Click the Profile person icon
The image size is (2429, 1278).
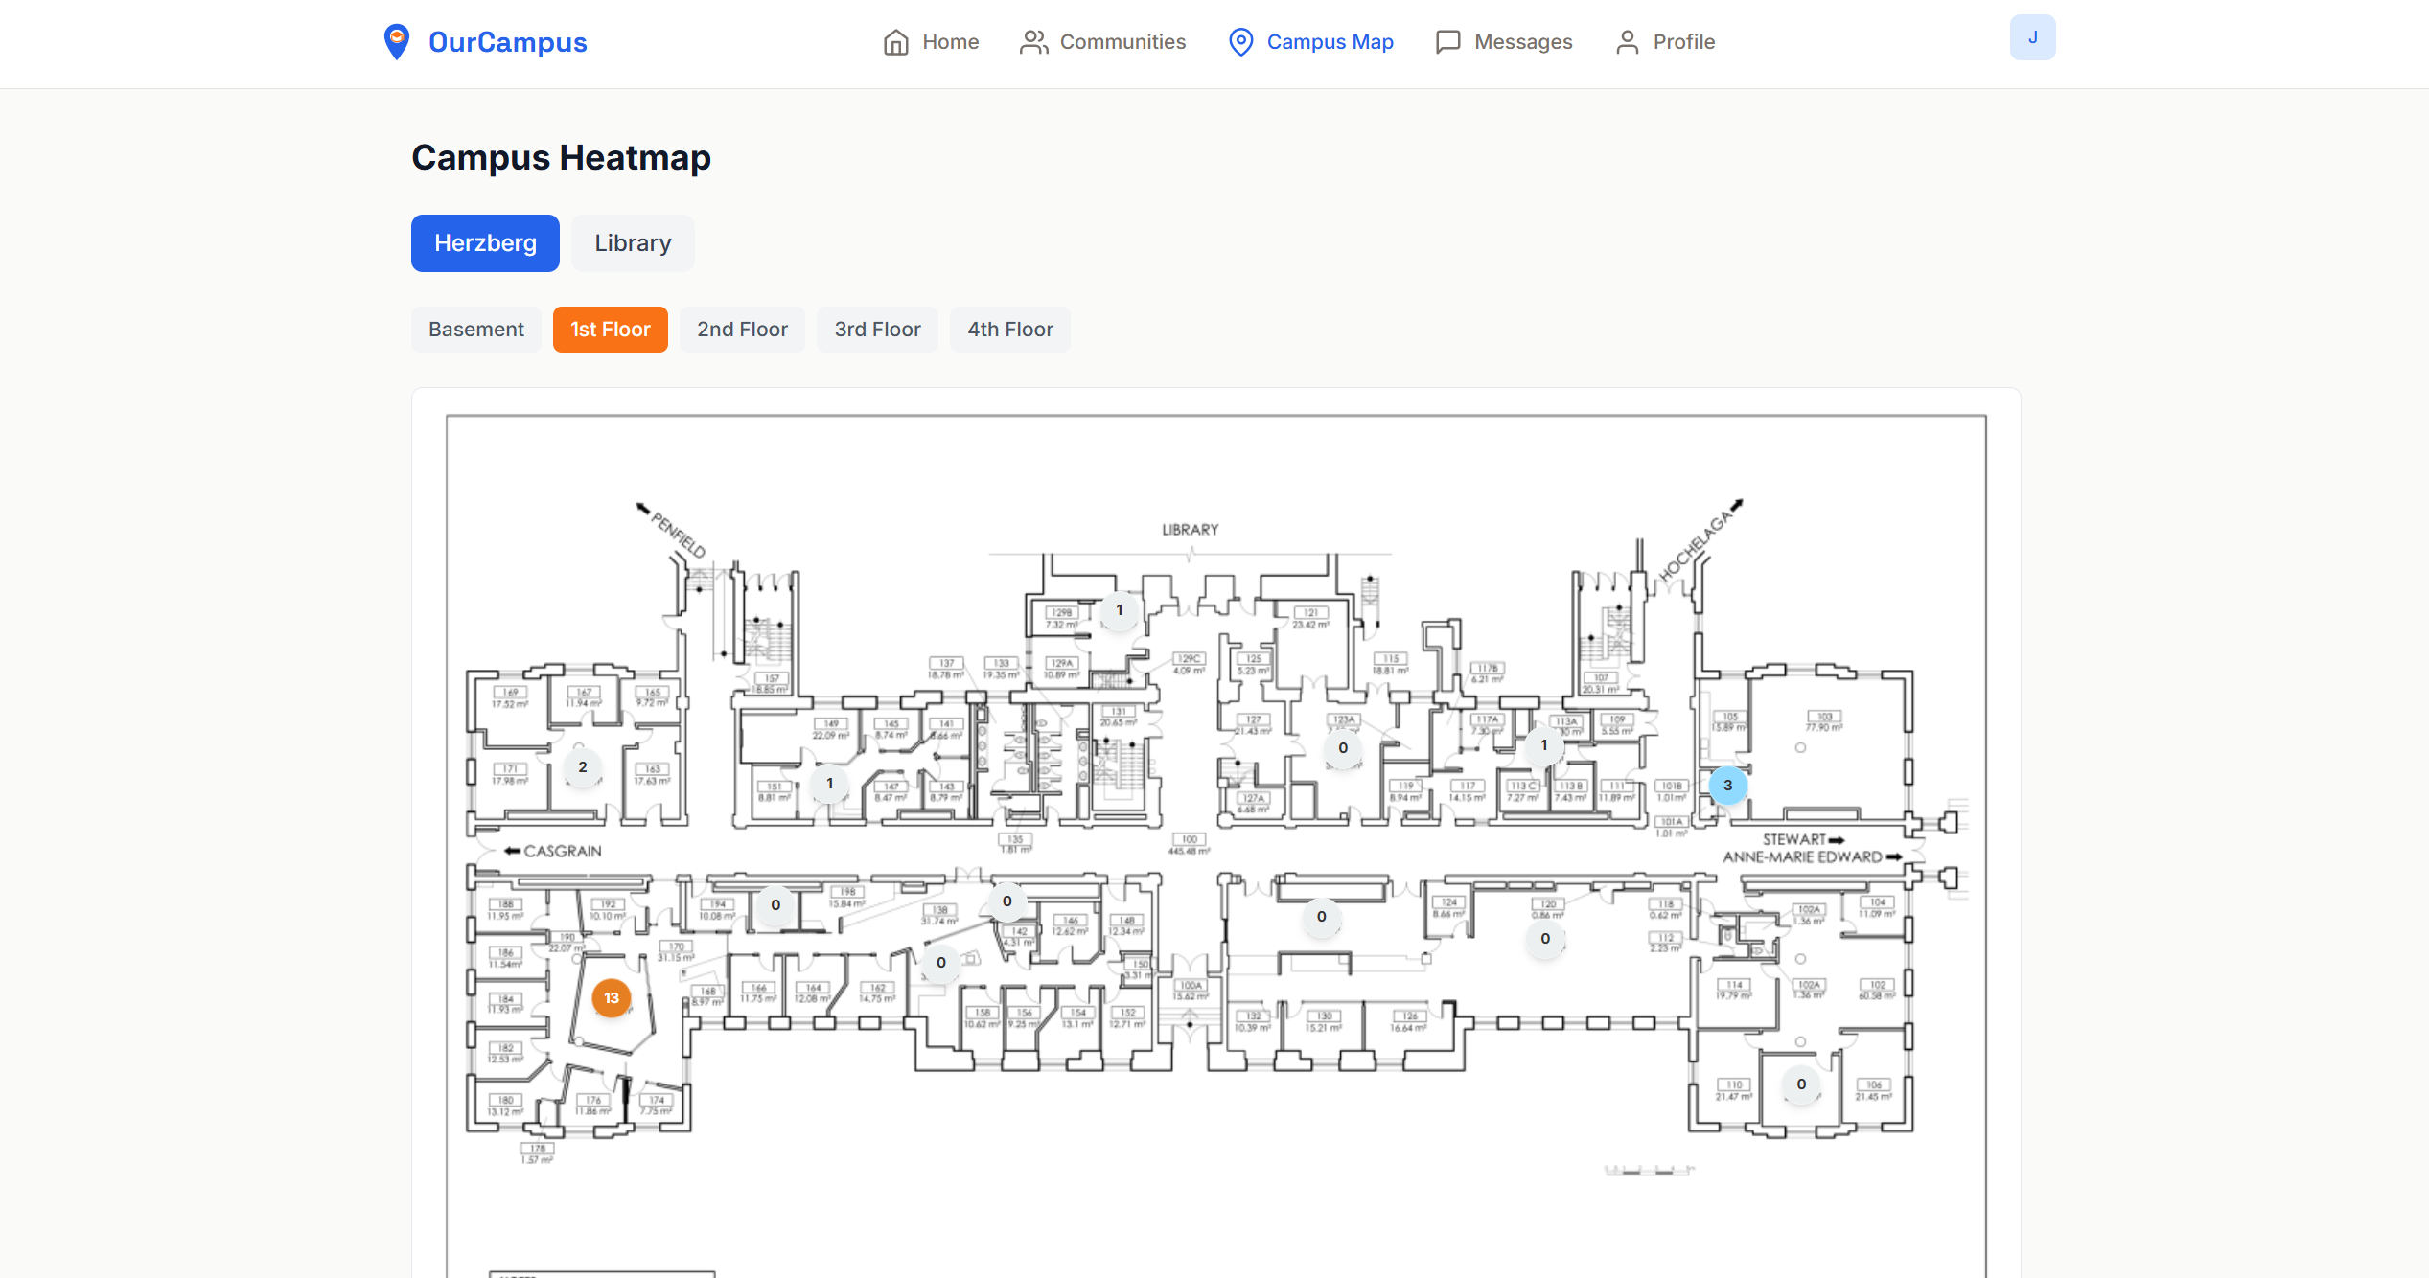[1627, 42]
